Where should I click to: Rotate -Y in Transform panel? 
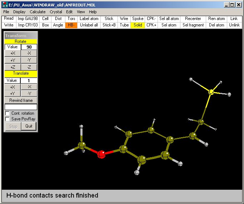click(29, 60)
